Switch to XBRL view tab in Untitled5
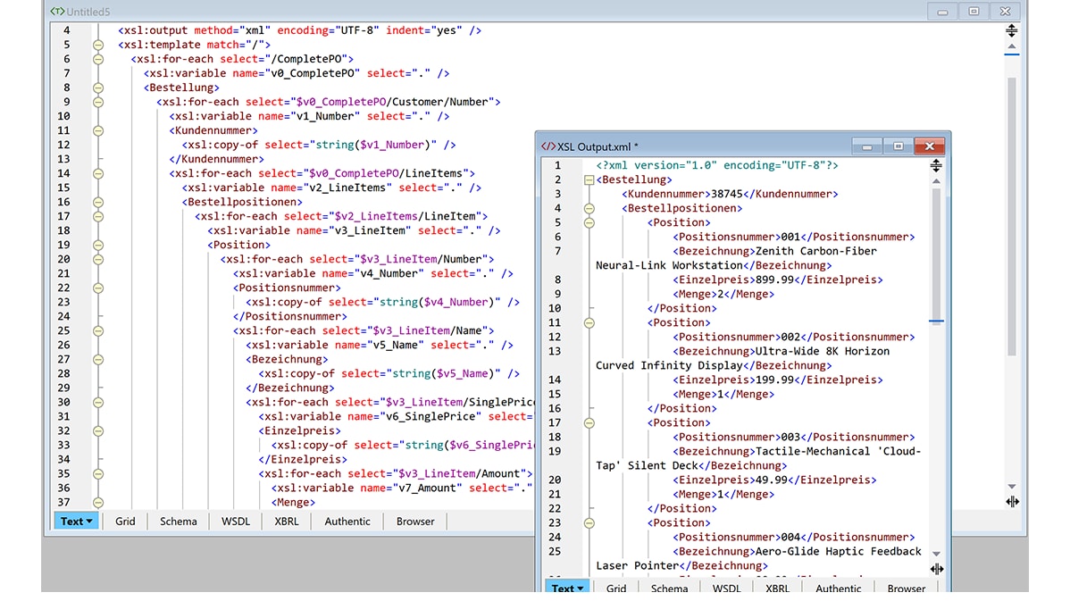The height and width of the screenshot is (601, 1070). pyautogui.click(x=287, y=522)
